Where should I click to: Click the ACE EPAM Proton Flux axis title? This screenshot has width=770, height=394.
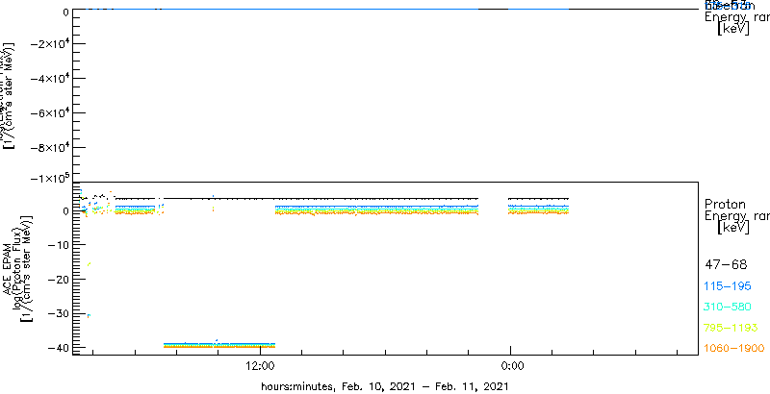point(15,268)
